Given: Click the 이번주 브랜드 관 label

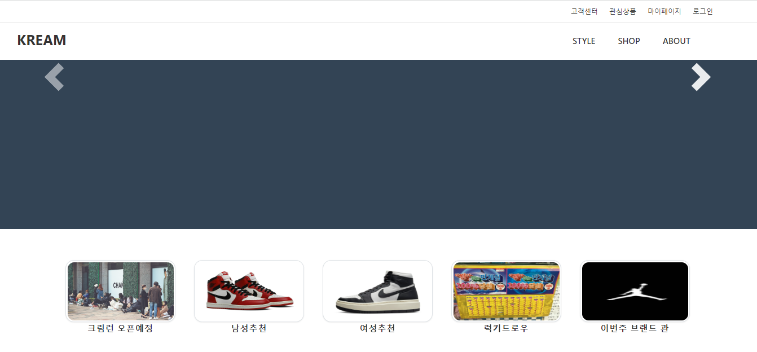Looking at the screenshot, I should pyautogui.click(x=635, y=328).
